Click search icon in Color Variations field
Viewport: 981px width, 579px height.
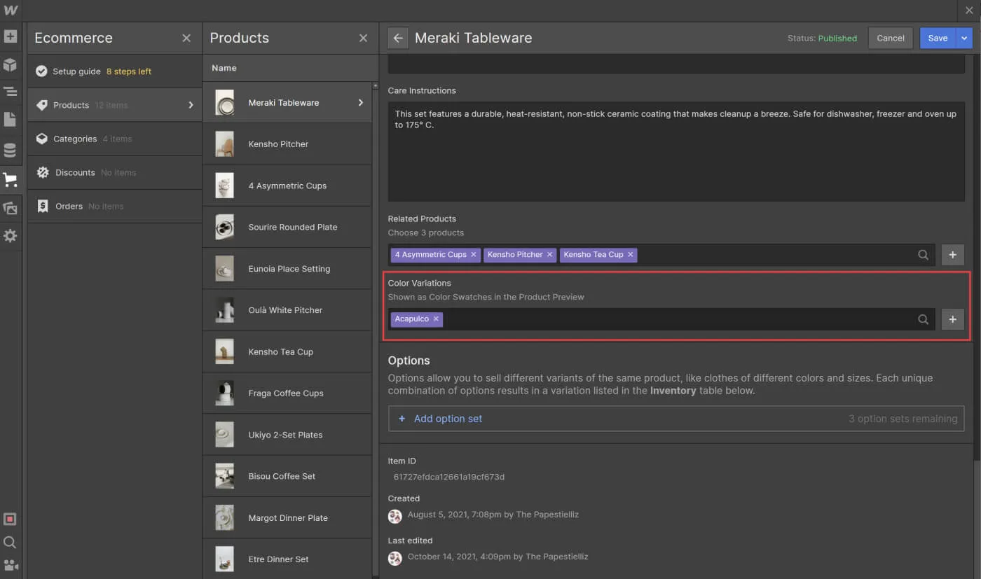pyautogui.click(x=924, y=319)
